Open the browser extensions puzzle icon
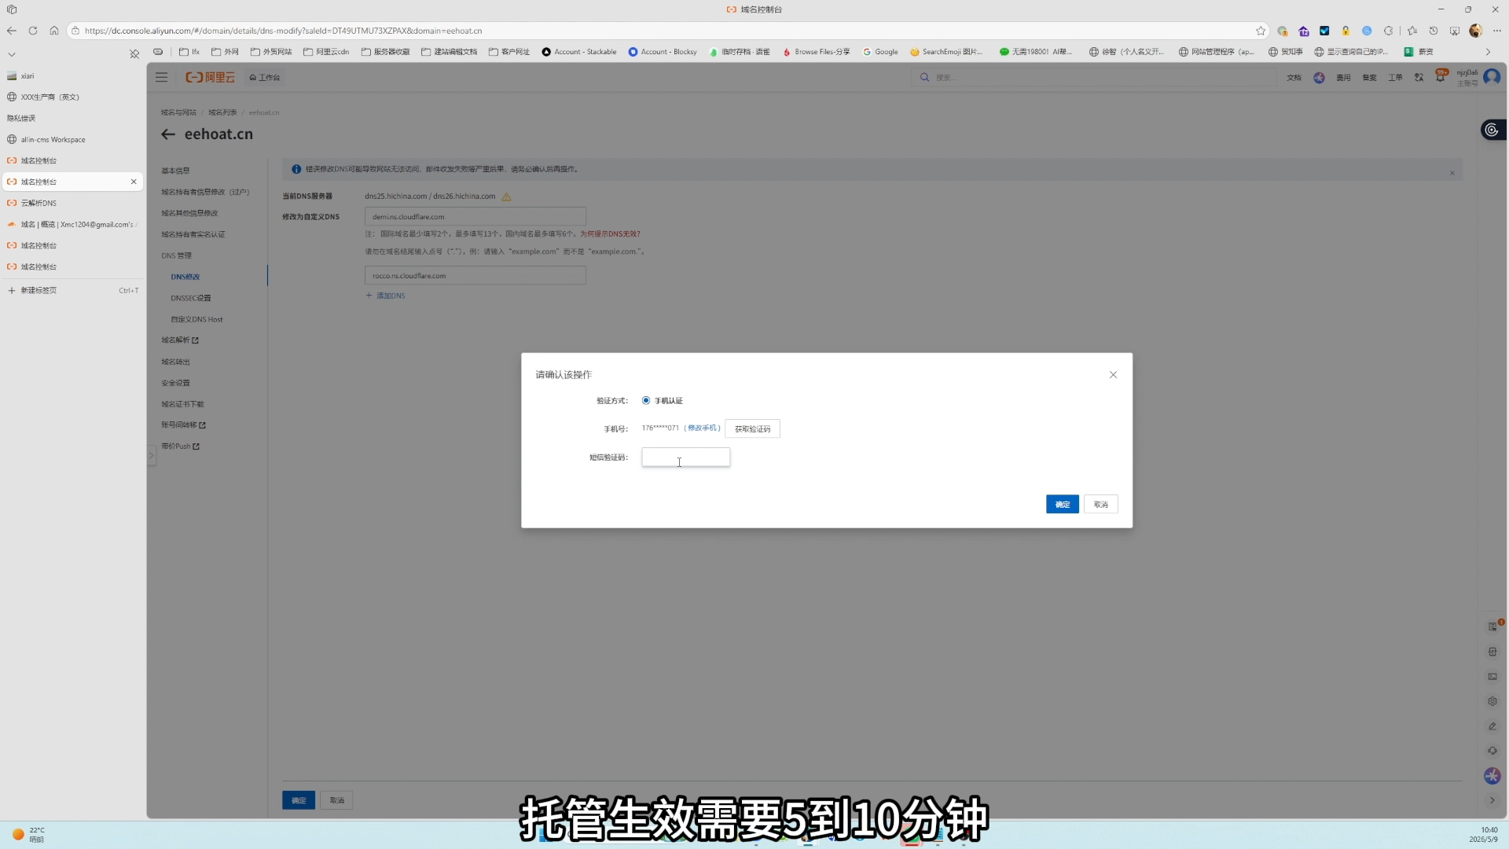This screenshot has height=849, width=1509. pos(1388,31)
